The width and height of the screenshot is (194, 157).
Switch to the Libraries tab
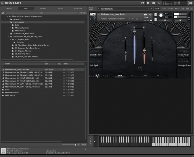9,9
